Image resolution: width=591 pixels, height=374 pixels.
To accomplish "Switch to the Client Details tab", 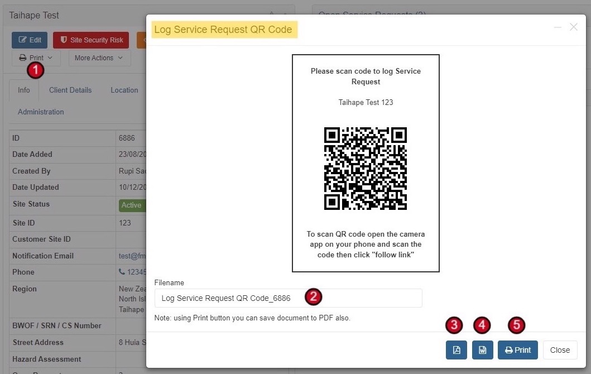I will coord(70,90).
